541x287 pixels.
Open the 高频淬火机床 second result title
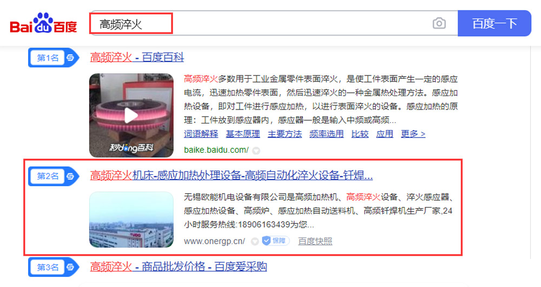point(231,175)
